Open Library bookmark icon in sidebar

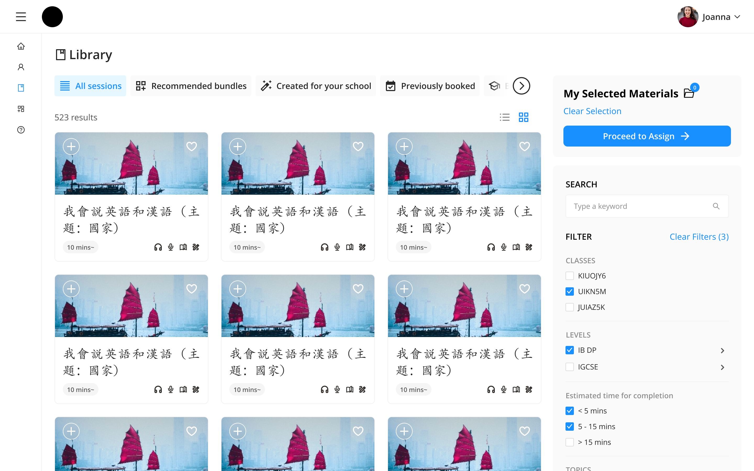pyautogui.click(x=21, y=88)
